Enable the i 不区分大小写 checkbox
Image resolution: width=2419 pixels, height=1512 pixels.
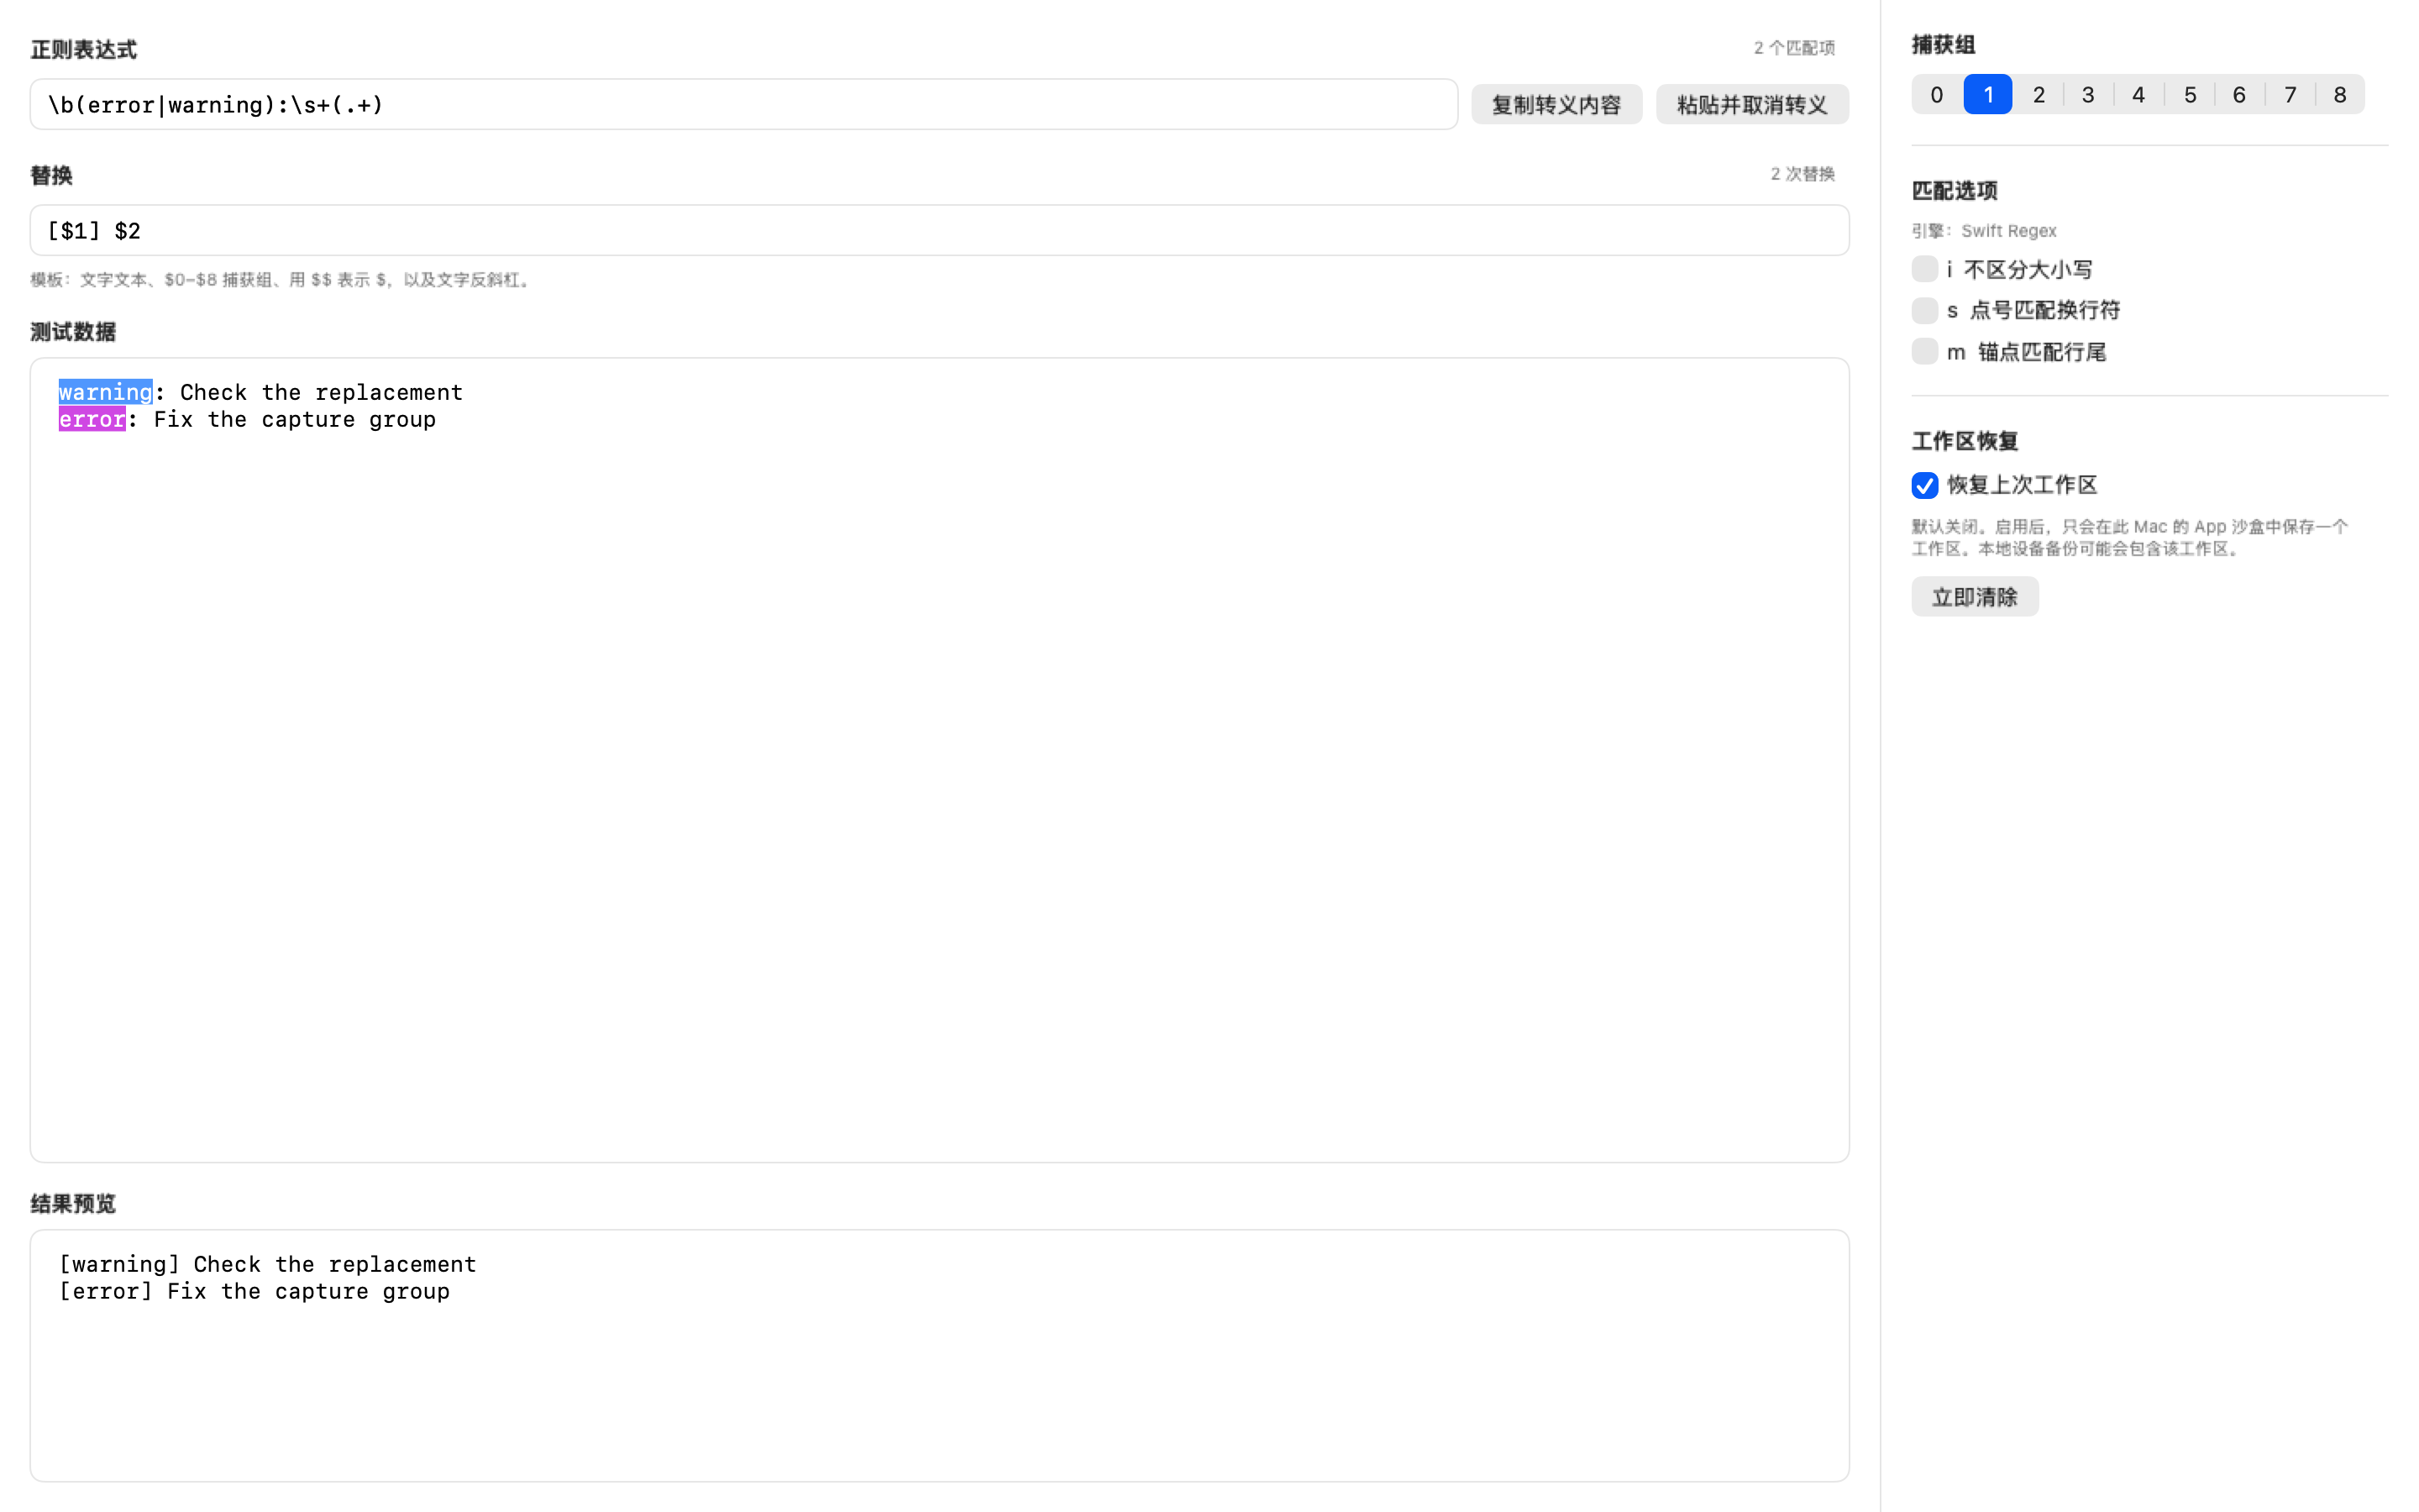pyautogui.click(x=1924, y=269)
